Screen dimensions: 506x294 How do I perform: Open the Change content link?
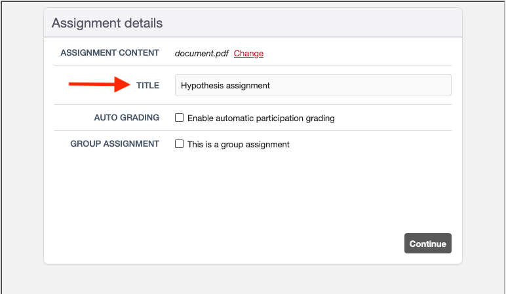[248, 54]
